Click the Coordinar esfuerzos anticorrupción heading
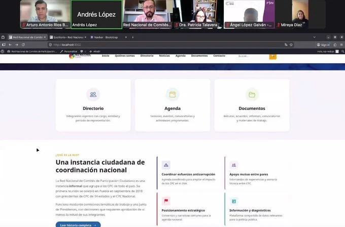The height and width of the screenshot is (227, 345). coord(188,174)
